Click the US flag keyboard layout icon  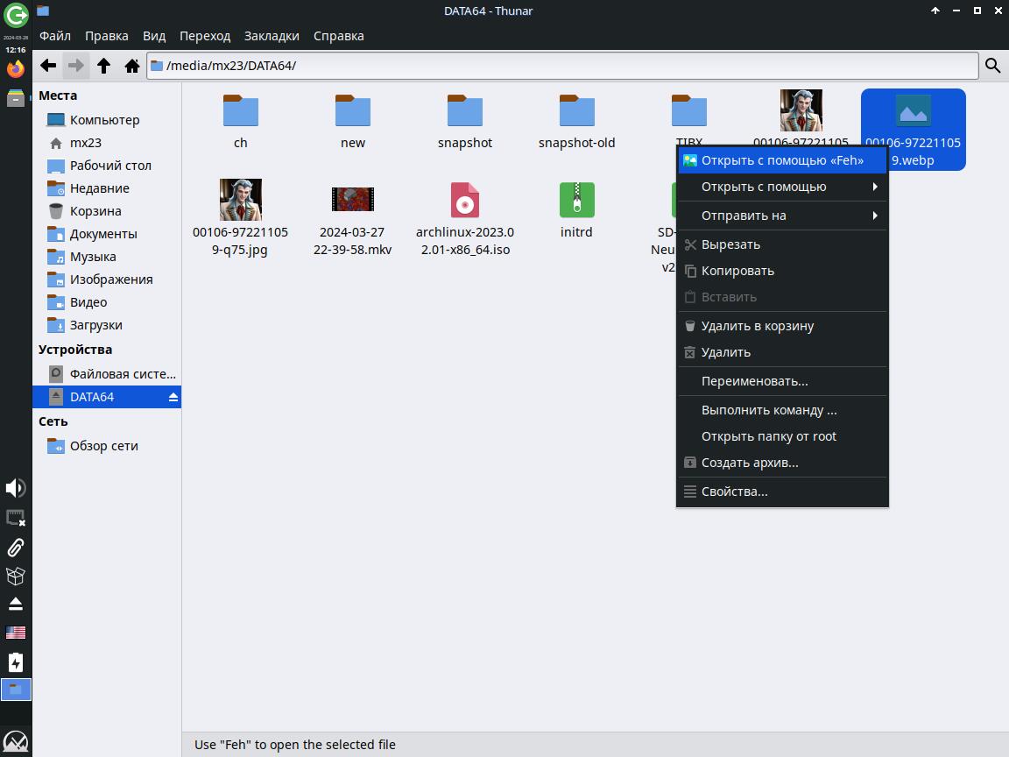[x=16, y=633]
